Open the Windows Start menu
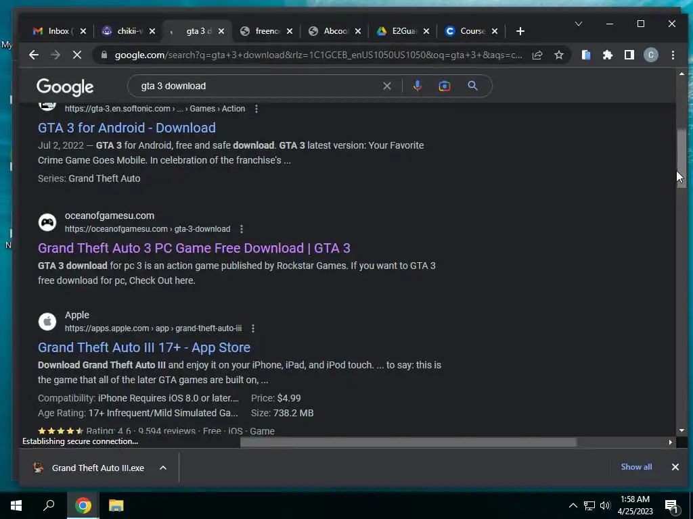The image size is (693, 519). pyautogui.click(x=16, y=505)
